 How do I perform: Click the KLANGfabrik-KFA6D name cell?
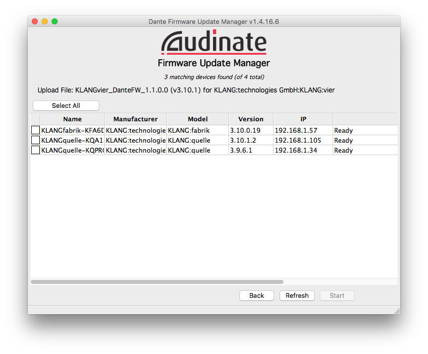[x=72, y=130]
